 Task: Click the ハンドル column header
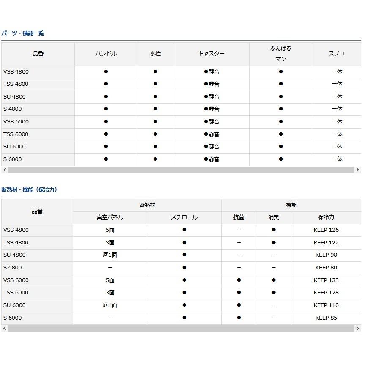[106, 54]
